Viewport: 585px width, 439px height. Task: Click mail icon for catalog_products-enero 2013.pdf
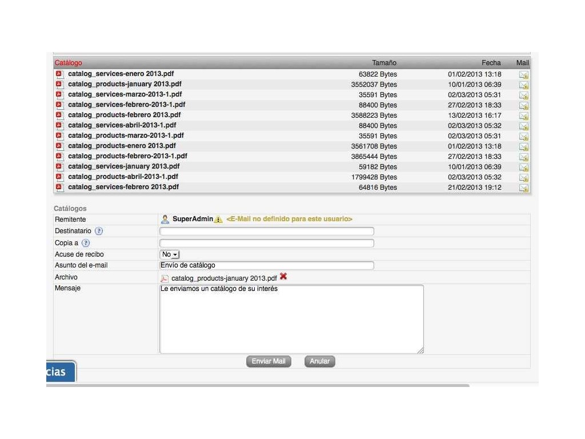tap(524, 147)
